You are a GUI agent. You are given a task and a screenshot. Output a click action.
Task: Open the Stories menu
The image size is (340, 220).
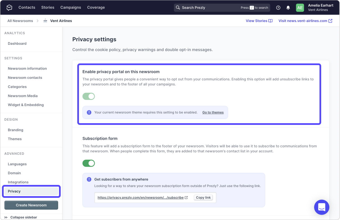(x=48, y=7)
